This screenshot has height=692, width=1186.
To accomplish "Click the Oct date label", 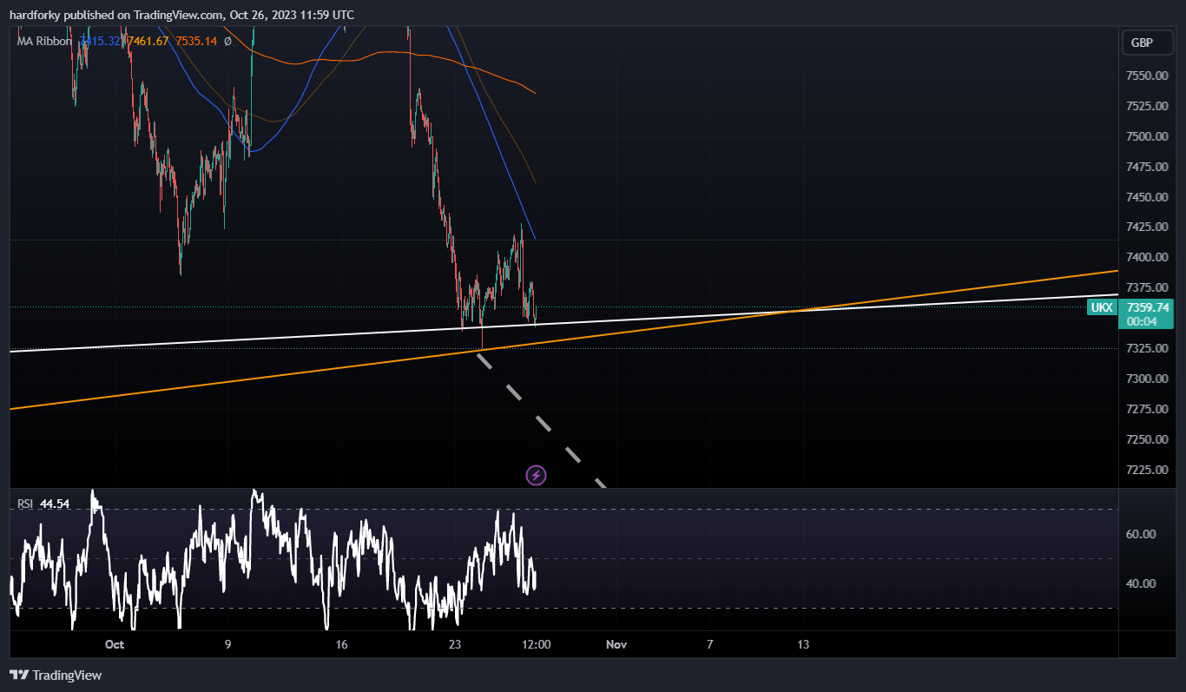I will tap(115, 644).
